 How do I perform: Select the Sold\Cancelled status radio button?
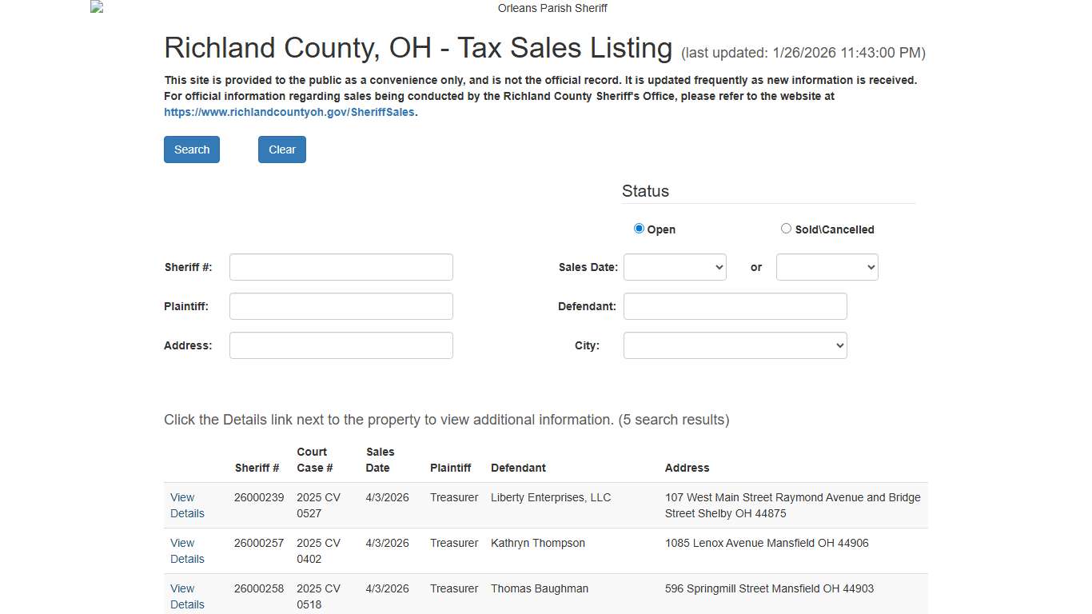click(x=786, y=228)
